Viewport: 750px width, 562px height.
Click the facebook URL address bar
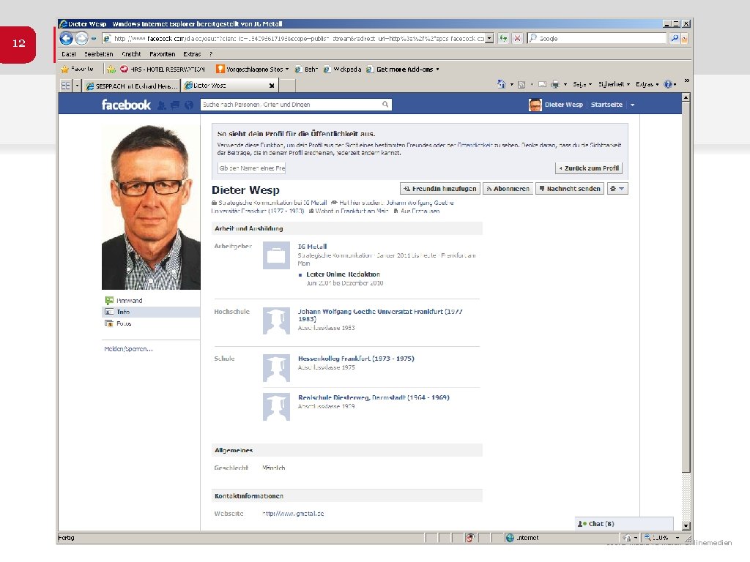point(294,39)
